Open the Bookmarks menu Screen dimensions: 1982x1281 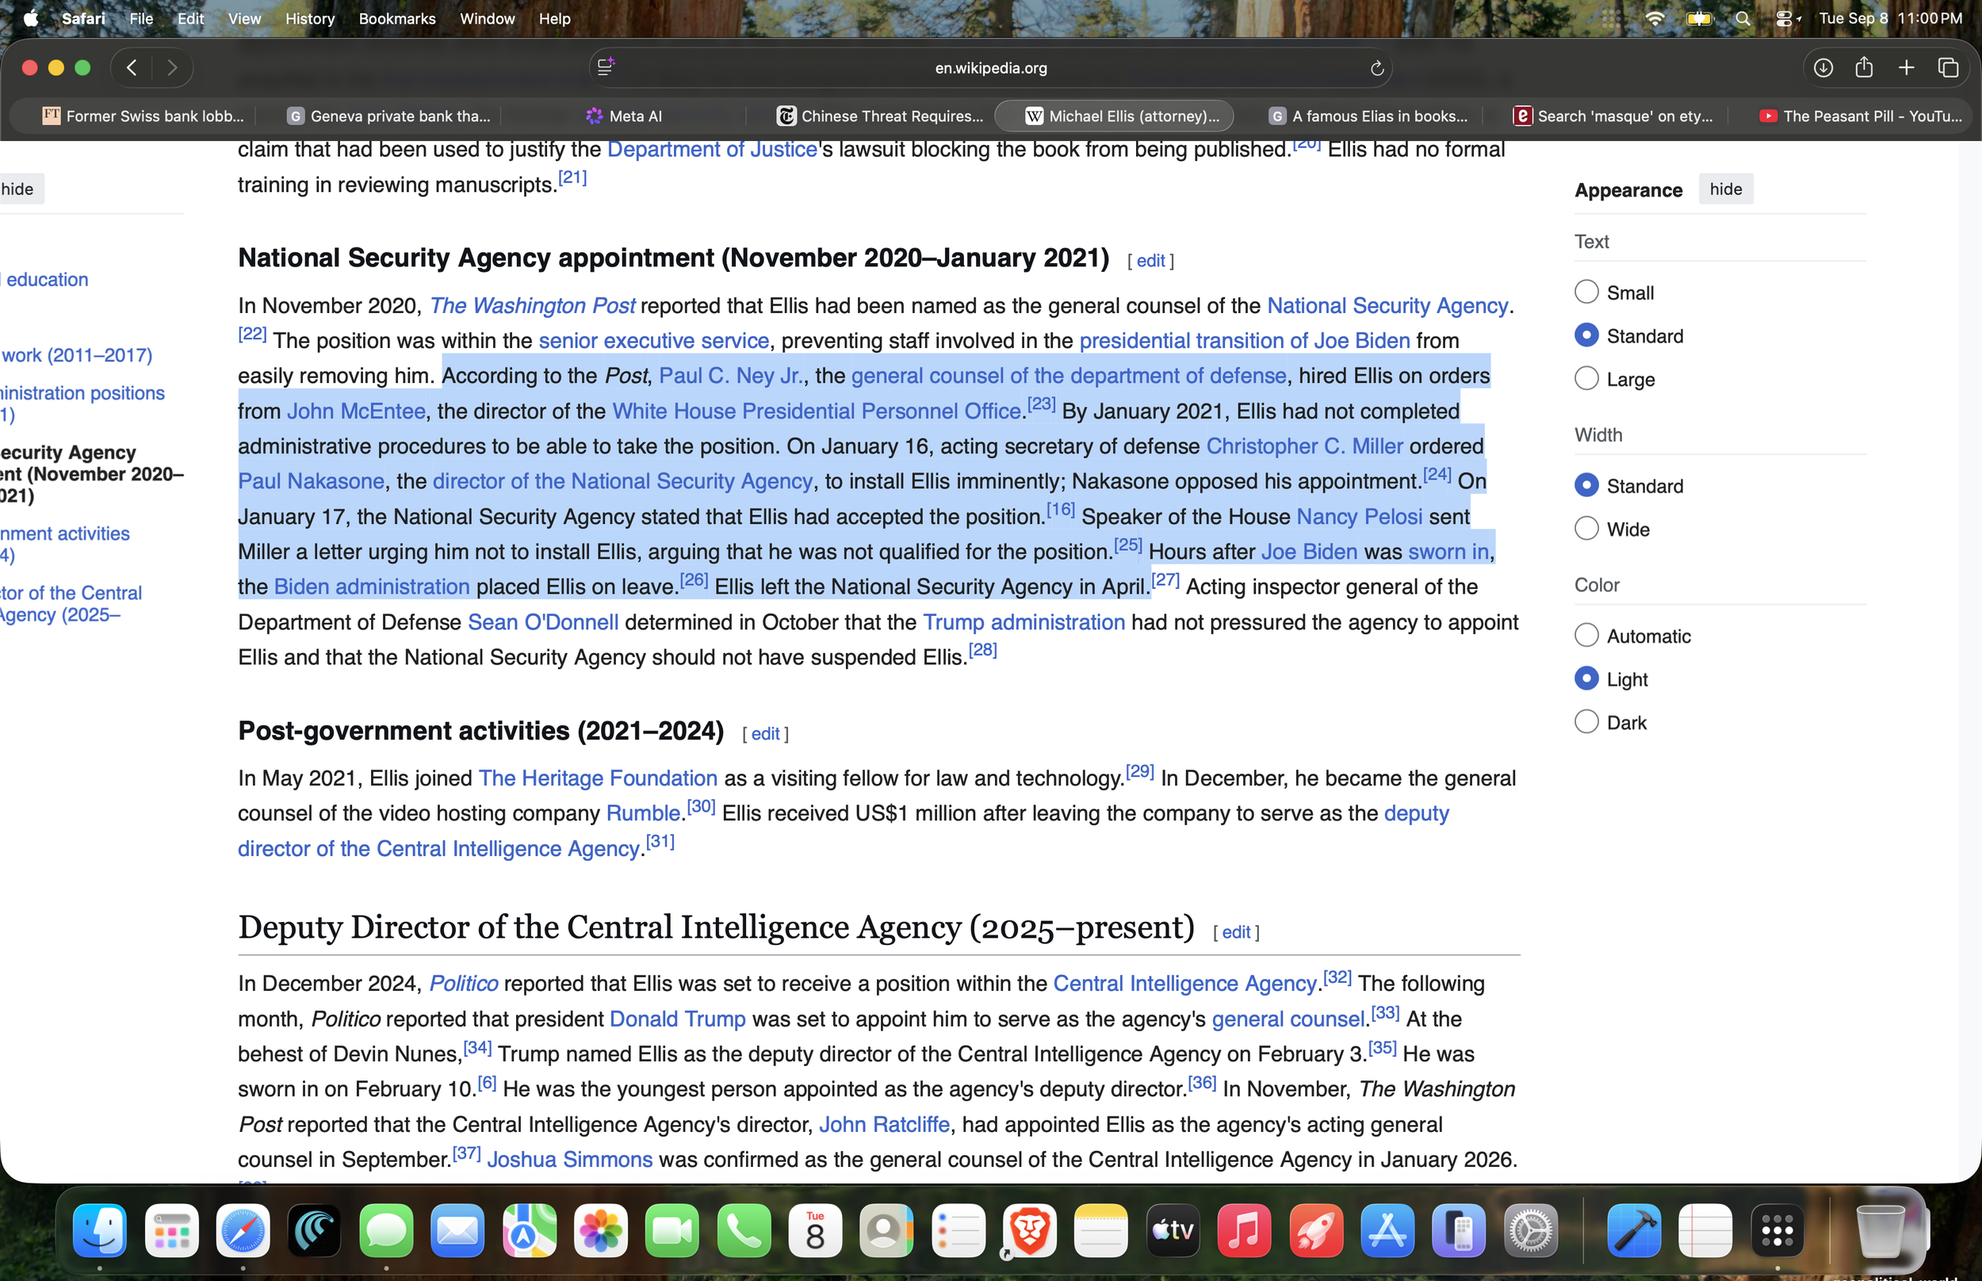[x=396, y=18]
